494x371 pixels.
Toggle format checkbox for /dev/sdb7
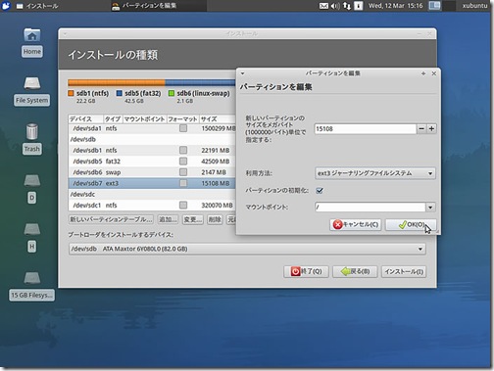(183, 183)
